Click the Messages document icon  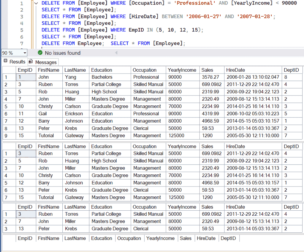coord(31,62)
